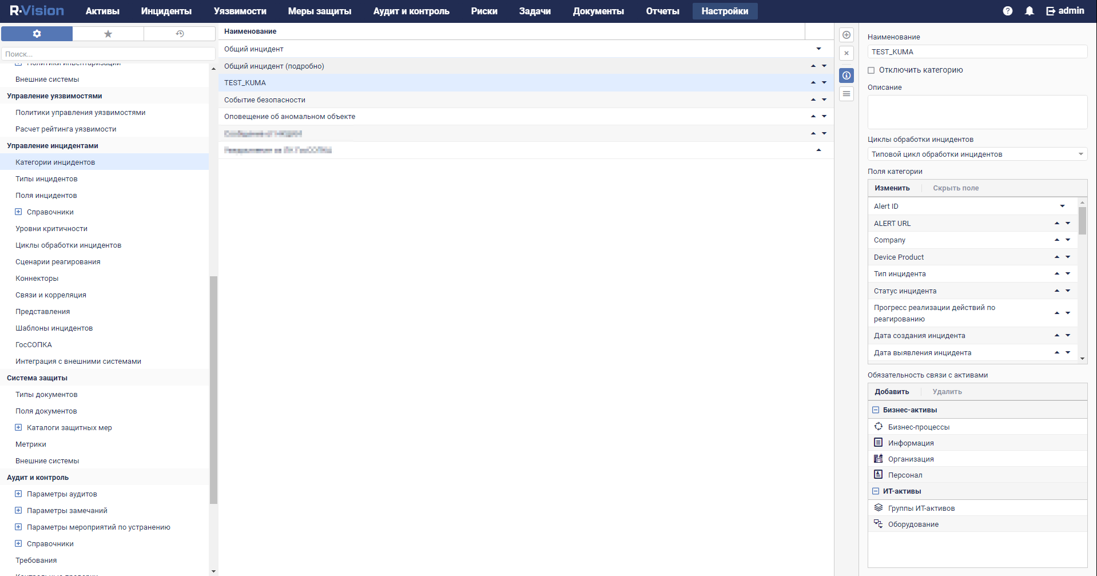This screenshot has height=576, width=1097.
Task: Click the logout icon next to admin
Action: 1050,10
